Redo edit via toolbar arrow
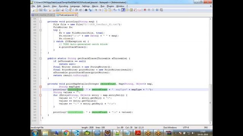This screenshot has height=136, width=243. click(81, 10)
